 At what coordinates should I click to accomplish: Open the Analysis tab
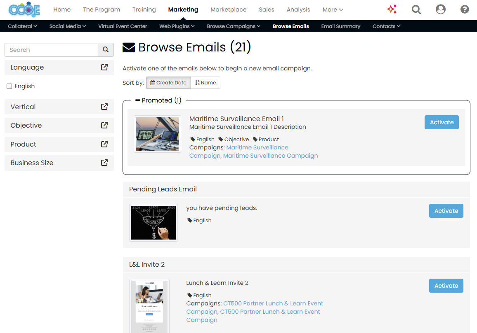298,10
